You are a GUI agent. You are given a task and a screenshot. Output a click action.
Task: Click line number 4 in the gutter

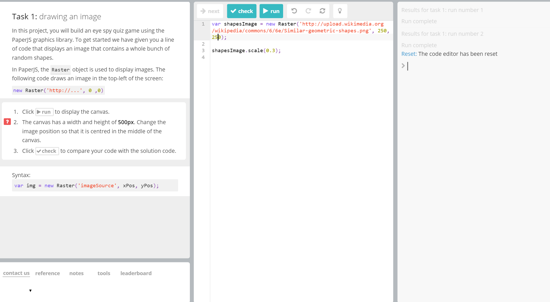[203, 57]
